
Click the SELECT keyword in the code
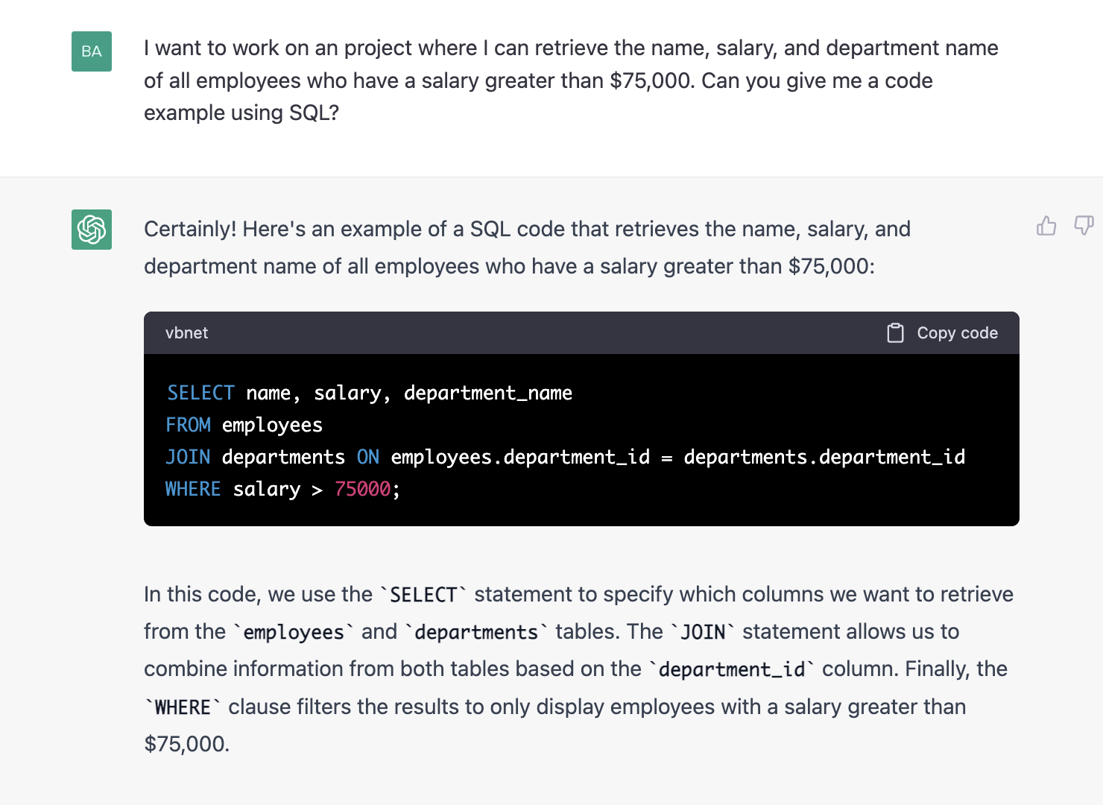[200, 393]
